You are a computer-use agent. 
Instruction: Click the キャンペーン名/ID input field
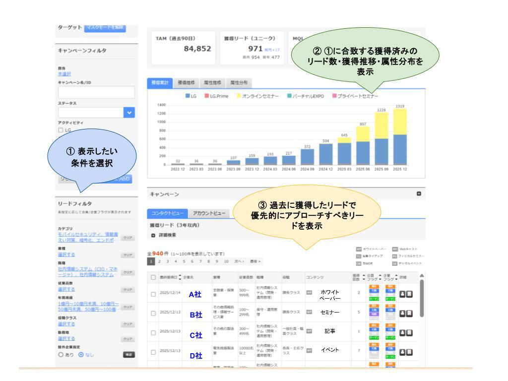(x=96, y=92)
